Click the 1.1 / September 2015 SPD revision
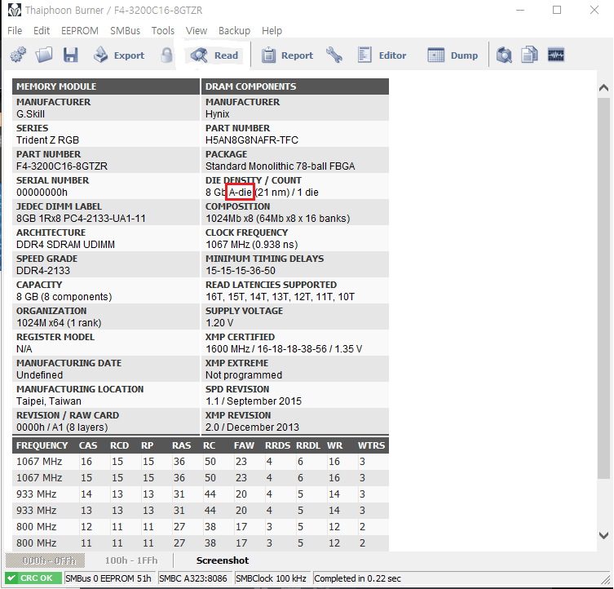 [254, 401]
